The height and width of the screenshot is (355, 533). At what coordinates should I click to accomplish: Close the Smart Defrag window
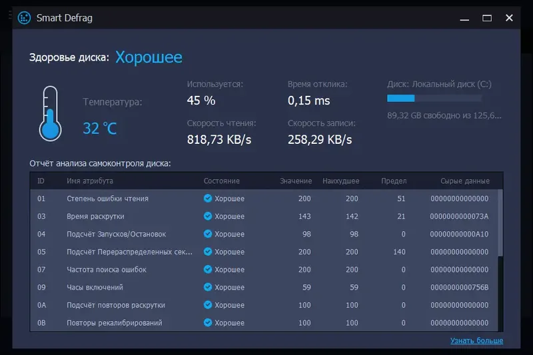click(510, 18)
